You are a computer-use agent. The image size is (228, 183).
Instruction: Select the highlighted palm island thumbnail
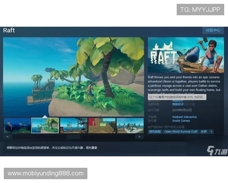45,125
